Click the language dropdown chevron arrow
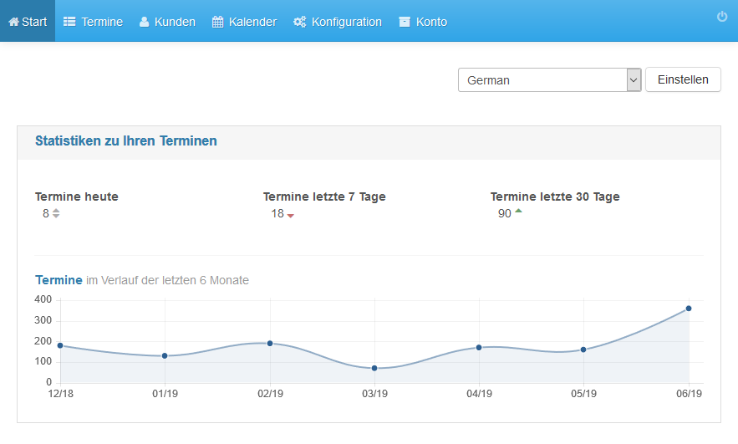 pos(634,80)
